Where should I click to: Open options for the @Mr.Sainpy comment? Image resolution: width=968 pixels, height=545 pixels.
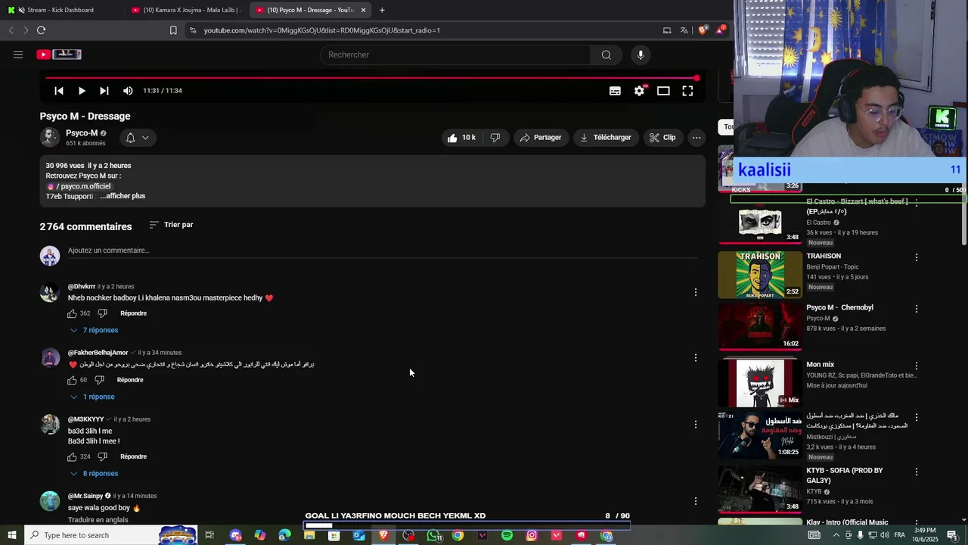[696, 501]
